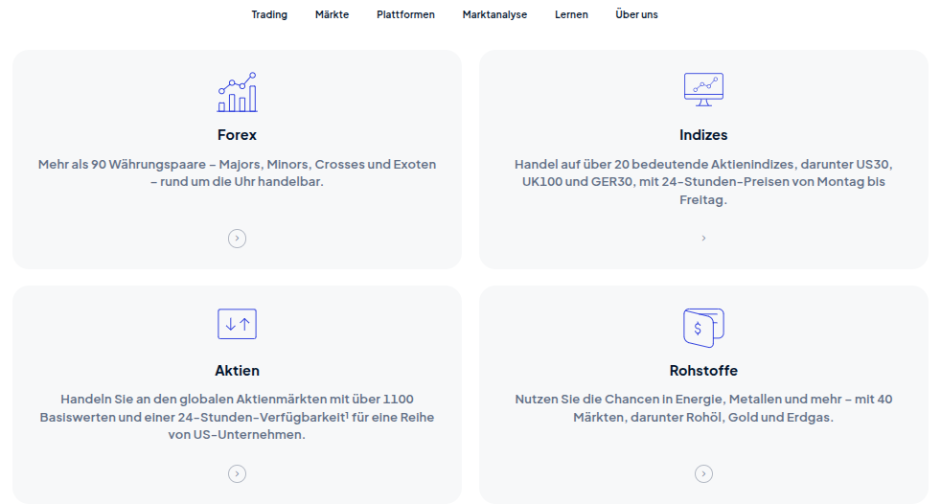Click the footnote 1 after 24-Stunden-Verfügbarkeit

tap(348, 414)
